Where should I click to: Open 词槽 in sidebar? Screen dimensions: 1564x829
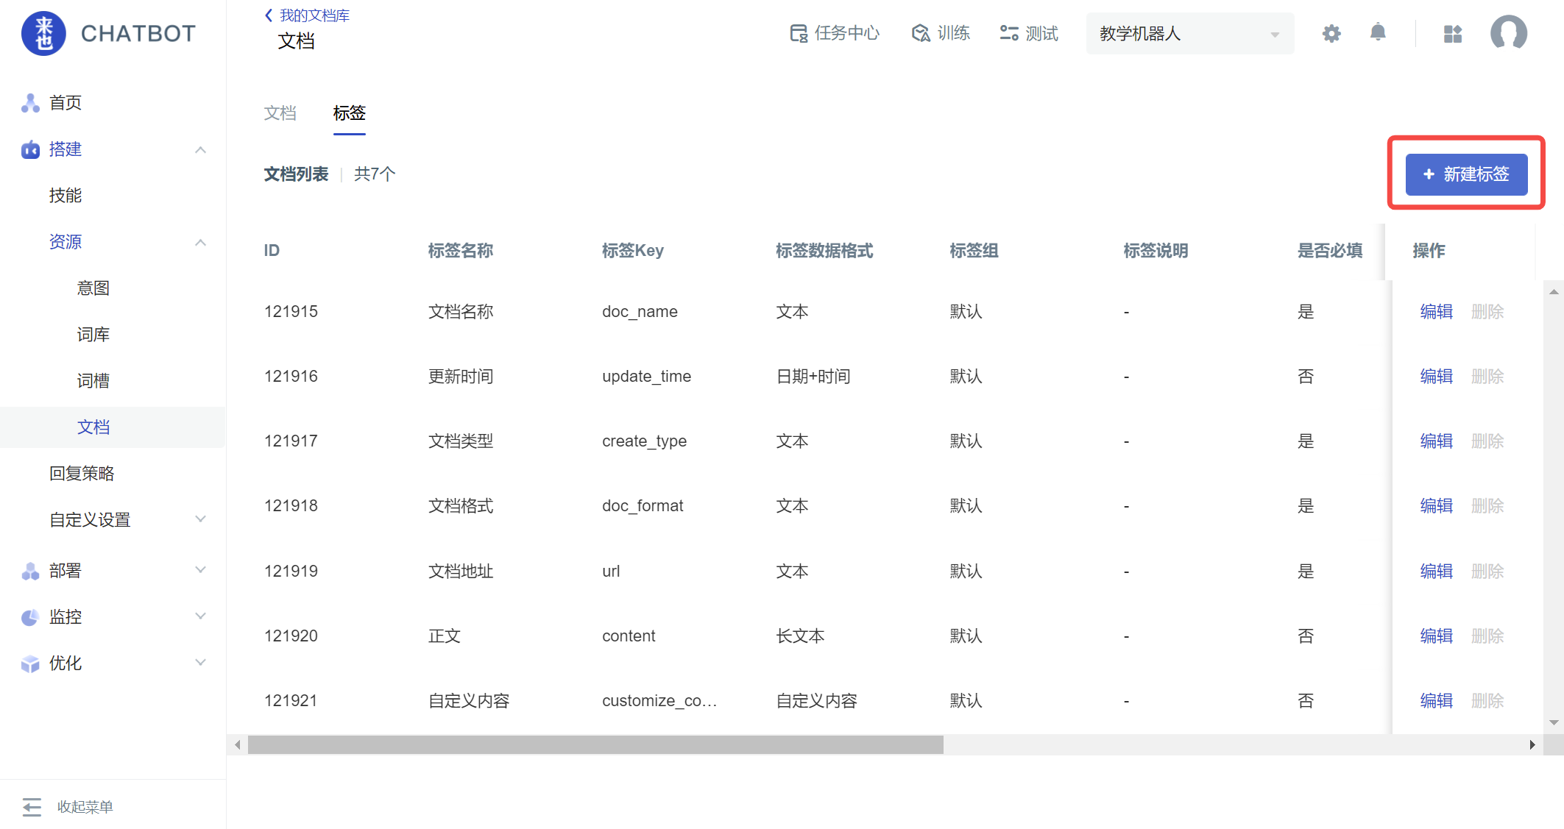(x=93, y=381)
